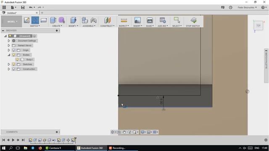Toggle Bodies folder visibility bulb
The height and width of the screenshot is (151, 269).
tap(13, 55)
